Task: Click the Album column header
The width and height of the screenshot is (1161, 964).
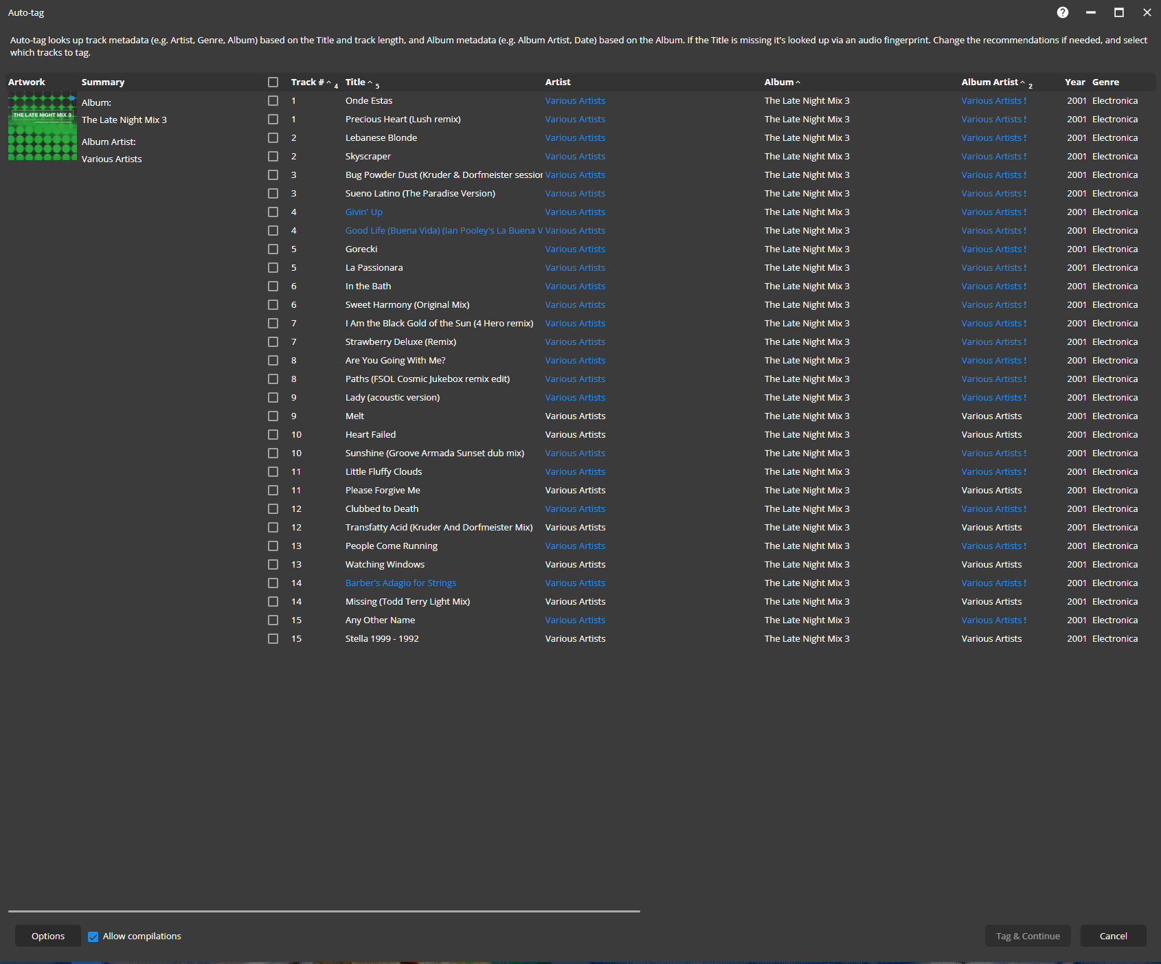Action: pyautogui.click(x=778, y=82)
